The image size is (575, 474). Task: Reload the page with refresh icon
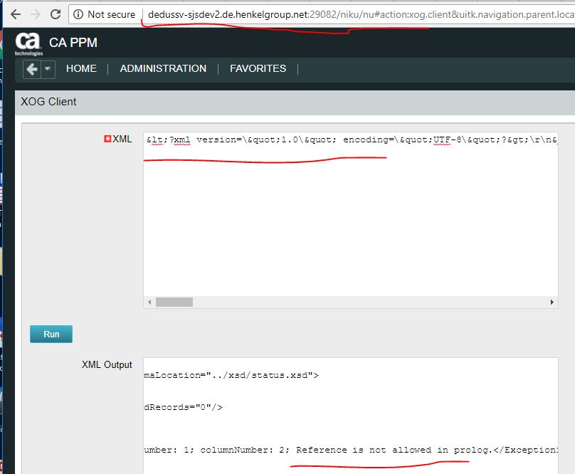[56, 14]
